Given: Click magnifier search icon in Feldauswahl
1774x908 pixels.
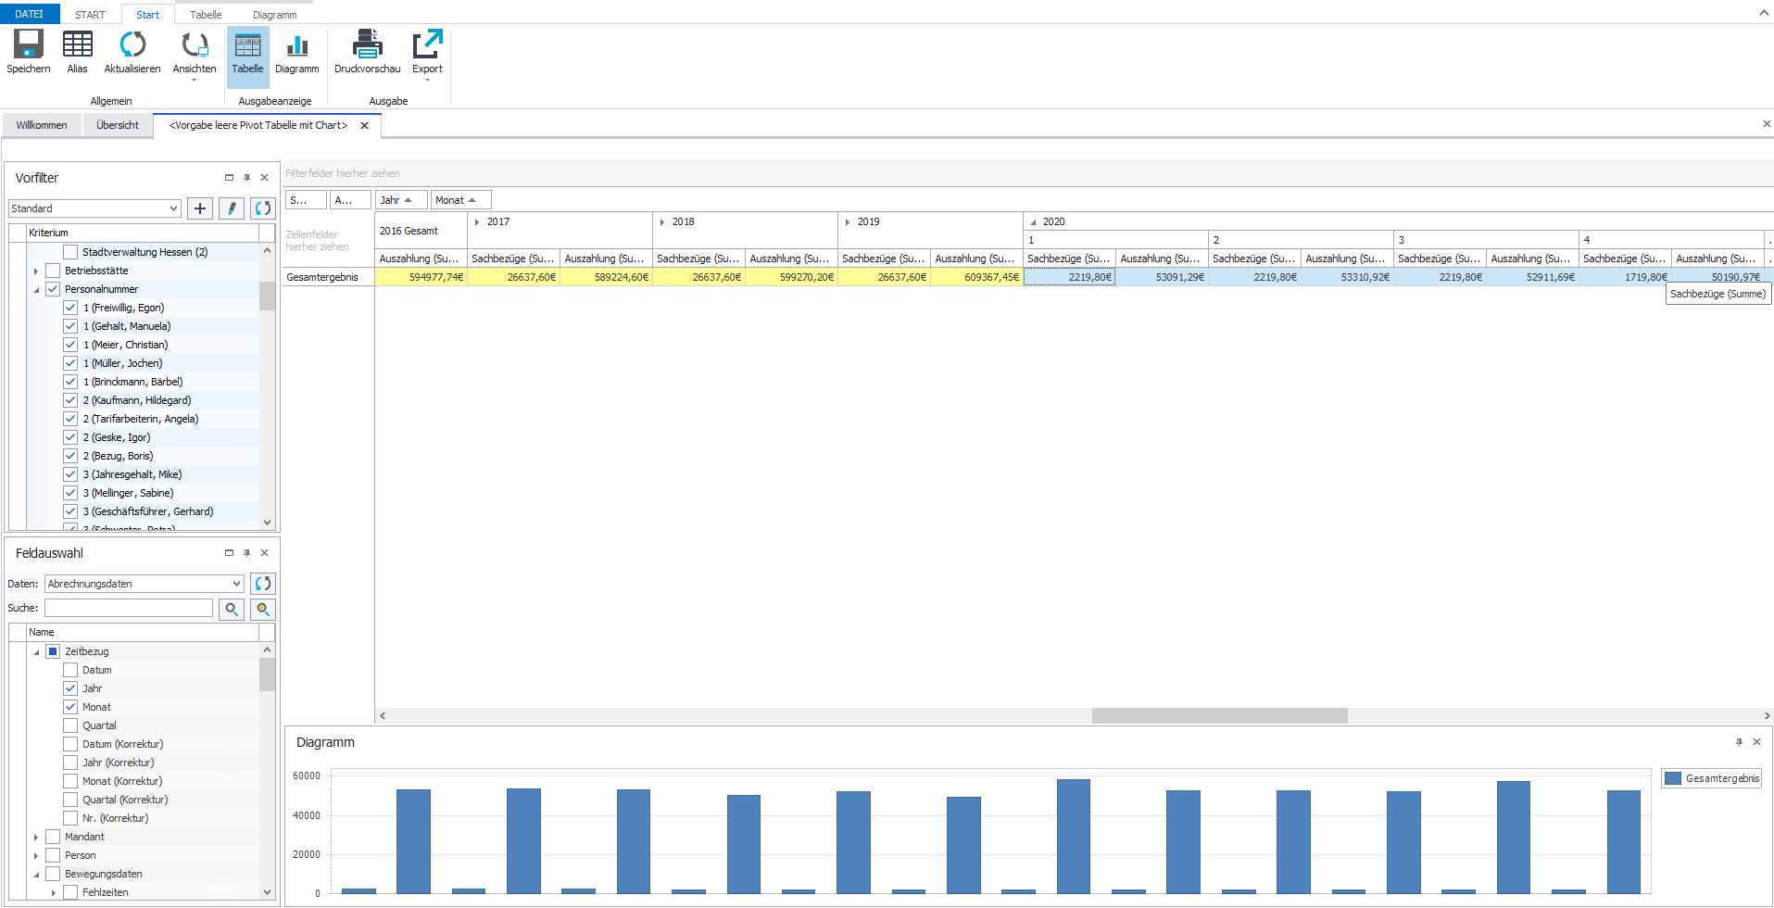Looking at the screenshot, I should click(232, 609).
